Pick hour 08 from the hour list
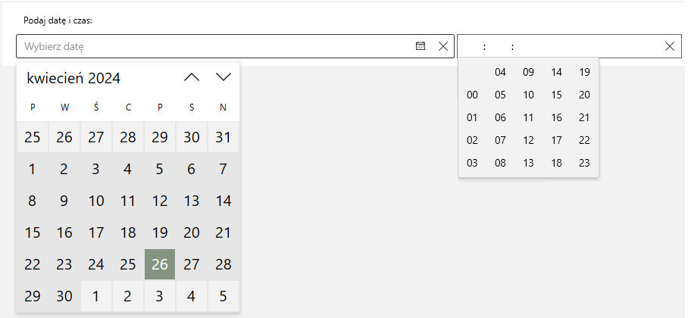 500,163
